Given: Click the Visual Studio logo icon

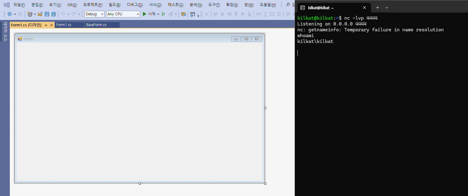Looking at the screenshot, I should (x=7, y=5).
